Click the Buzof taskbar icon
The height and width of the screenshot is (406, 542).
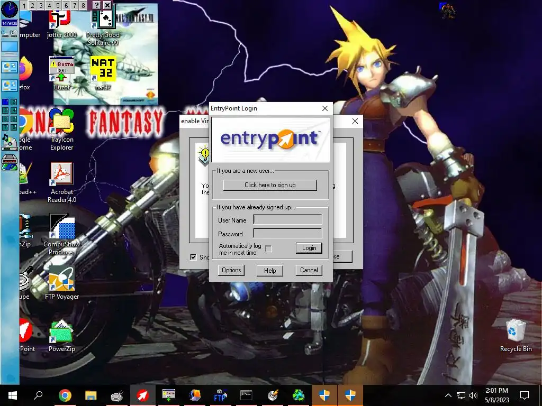(169, 395)
